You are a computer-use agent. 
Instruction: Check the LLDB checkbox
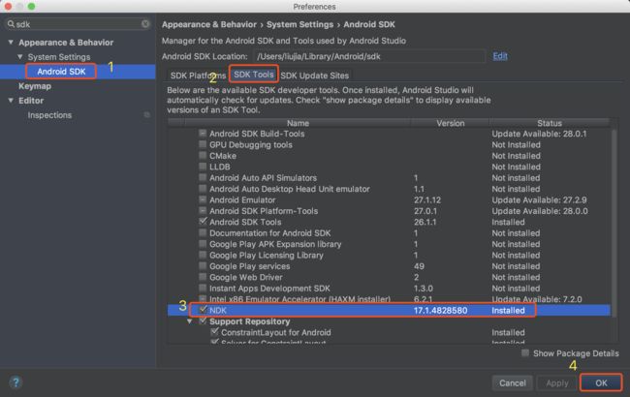[x=203, y=167]
